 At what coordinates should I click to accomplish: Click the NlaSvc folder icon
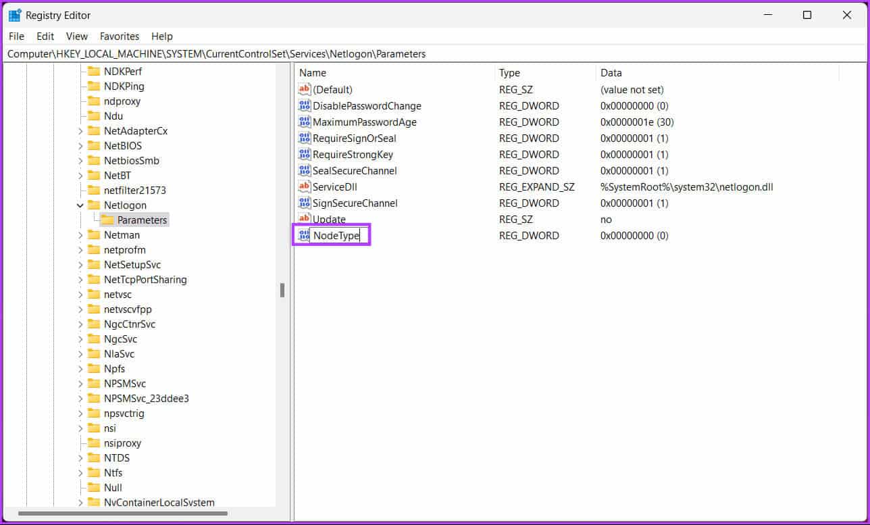(94, 353)
